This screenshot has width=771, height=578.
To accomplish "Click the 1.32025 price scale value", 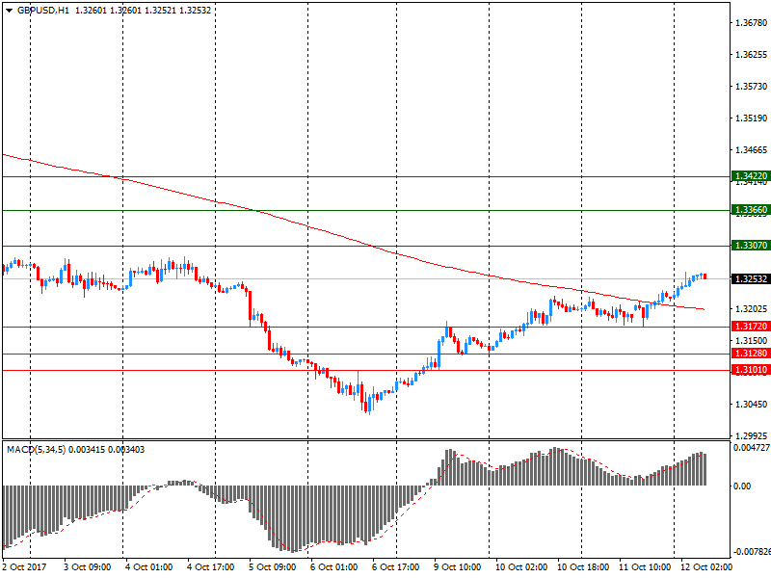I will pyautogui.click(x=751, y=308).
